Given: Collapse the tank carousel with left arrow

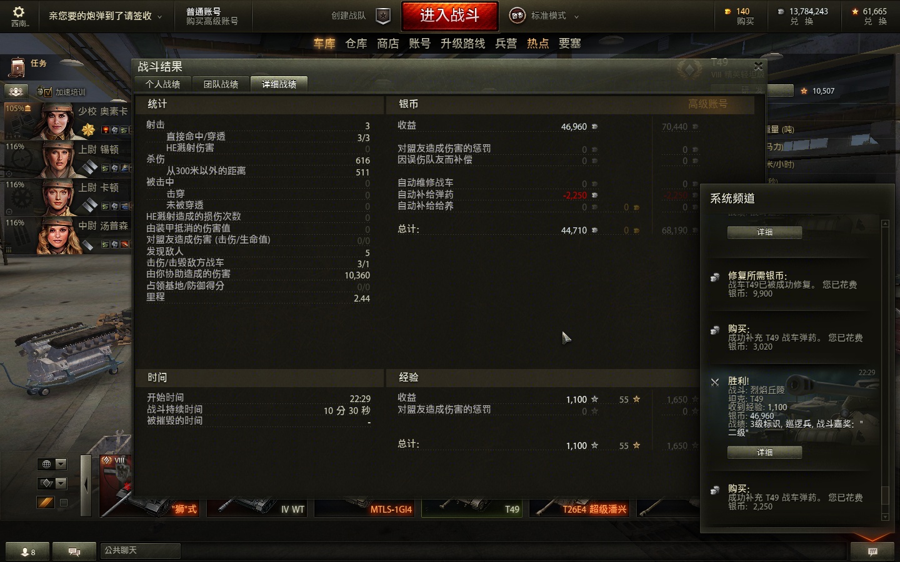Looking at the screenshot, I should 86,485.
